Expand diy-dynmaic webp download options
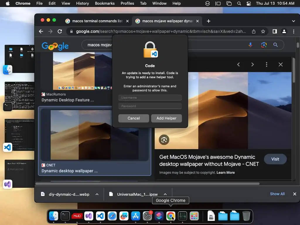The image size is (300, 225). point(97,194)
